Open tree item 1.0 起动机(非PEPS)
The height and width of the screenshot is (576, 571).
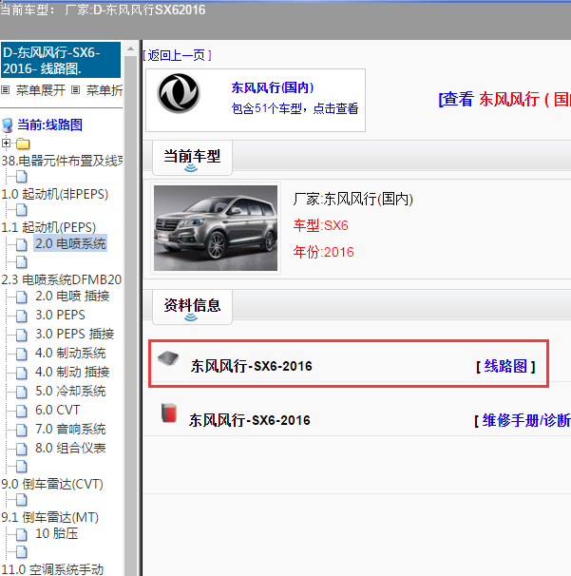(x=55, y=194)
